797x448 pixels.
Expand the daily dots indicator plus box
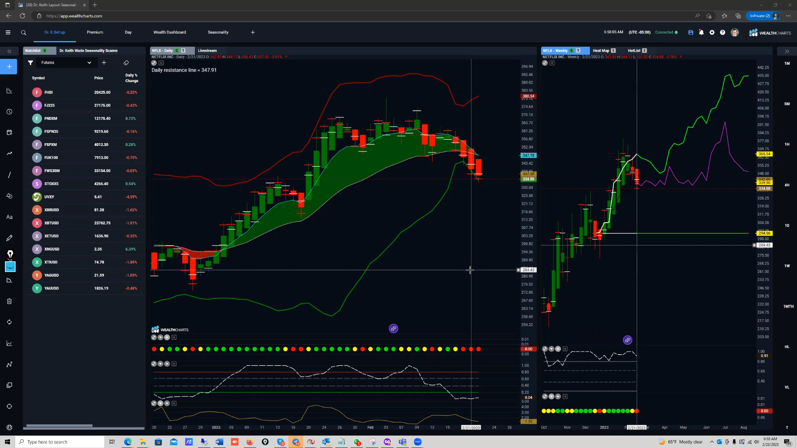click(174, 338)
